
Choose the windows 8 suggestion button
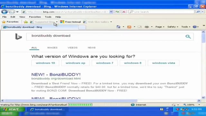(x=133, y=63)
